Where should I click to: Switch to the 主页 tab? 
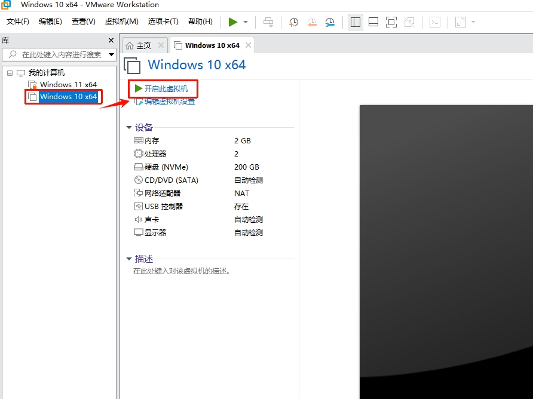(143, 44)
